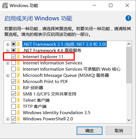The image size is (136, 139).
Task: Expand Internet Information Services node
Action: pos(8,63)
